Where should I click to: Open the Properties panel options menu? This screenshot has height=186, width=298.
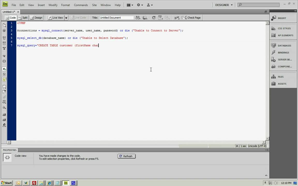coord(267,150)
